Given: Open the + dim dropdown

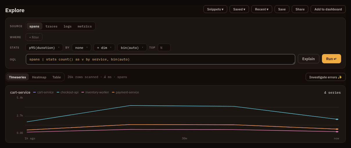Looking at the screenshot, I should 104,47.
